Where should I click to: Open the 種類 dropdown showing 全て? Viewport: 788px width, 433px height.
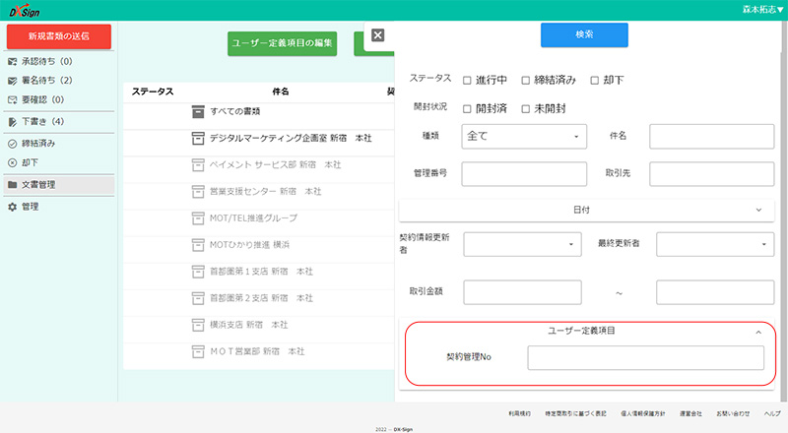pos(524,136)
